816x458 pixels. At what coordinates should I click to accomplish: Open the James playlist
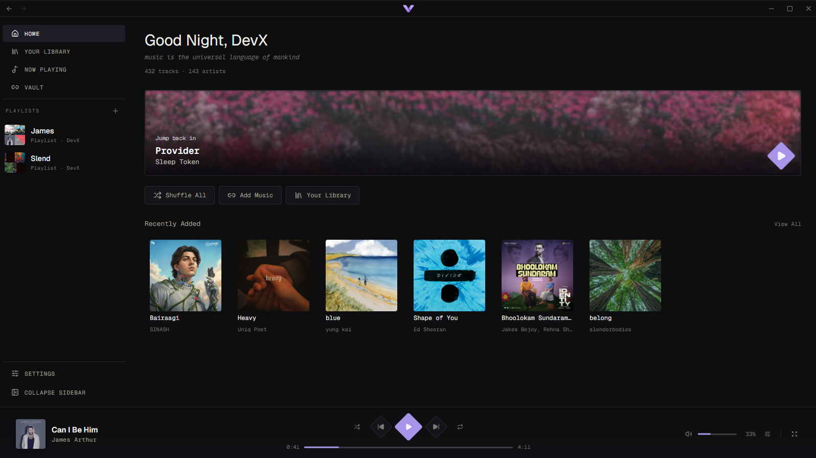point(64,135)
